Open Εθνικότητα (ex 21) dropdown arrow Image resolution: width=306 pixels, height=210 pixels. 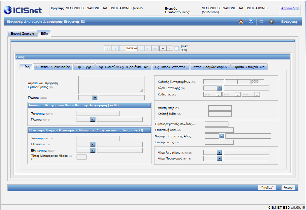click(x=93, y=150)
